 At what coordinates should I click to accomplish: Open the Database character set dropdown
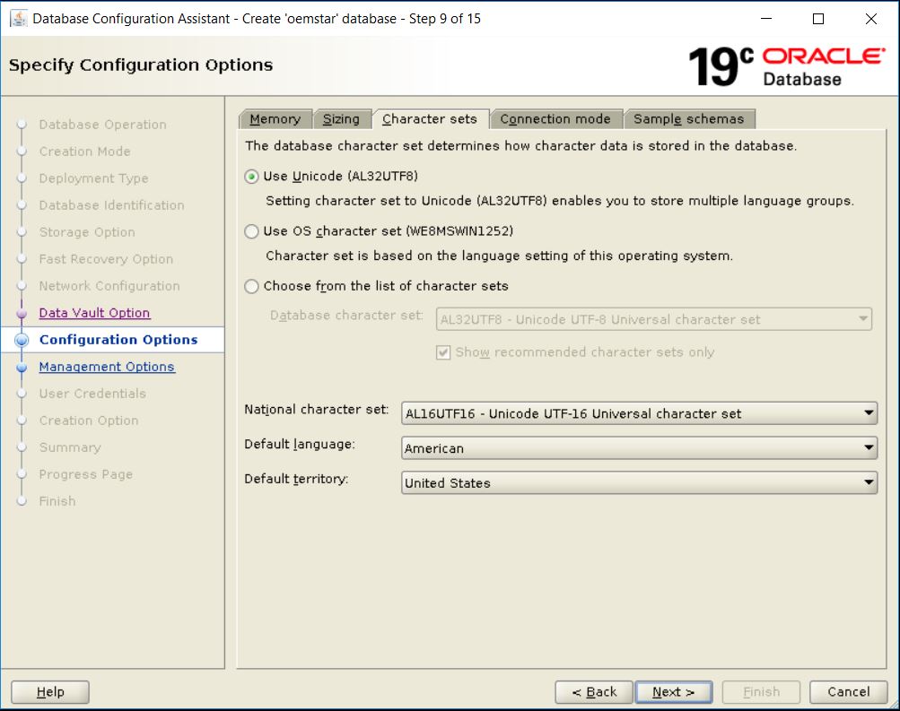click(x=654, y=319)
